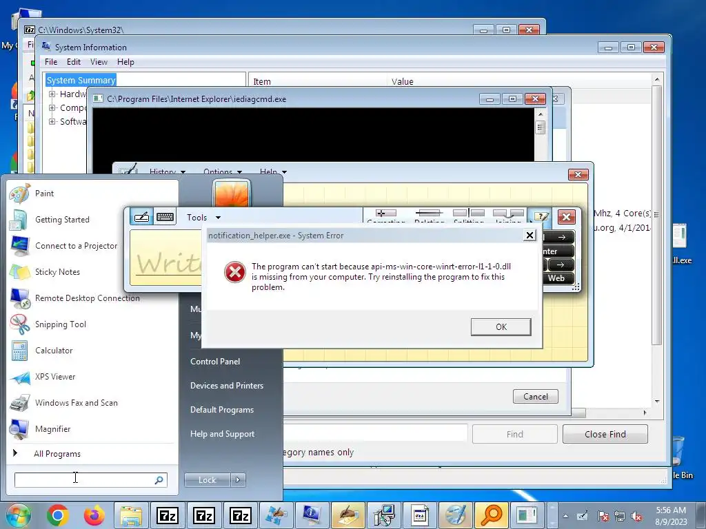Viewport: 706px width, 529px height.
Task: Open Default Programs from Start menu
Action: point(222,410)
